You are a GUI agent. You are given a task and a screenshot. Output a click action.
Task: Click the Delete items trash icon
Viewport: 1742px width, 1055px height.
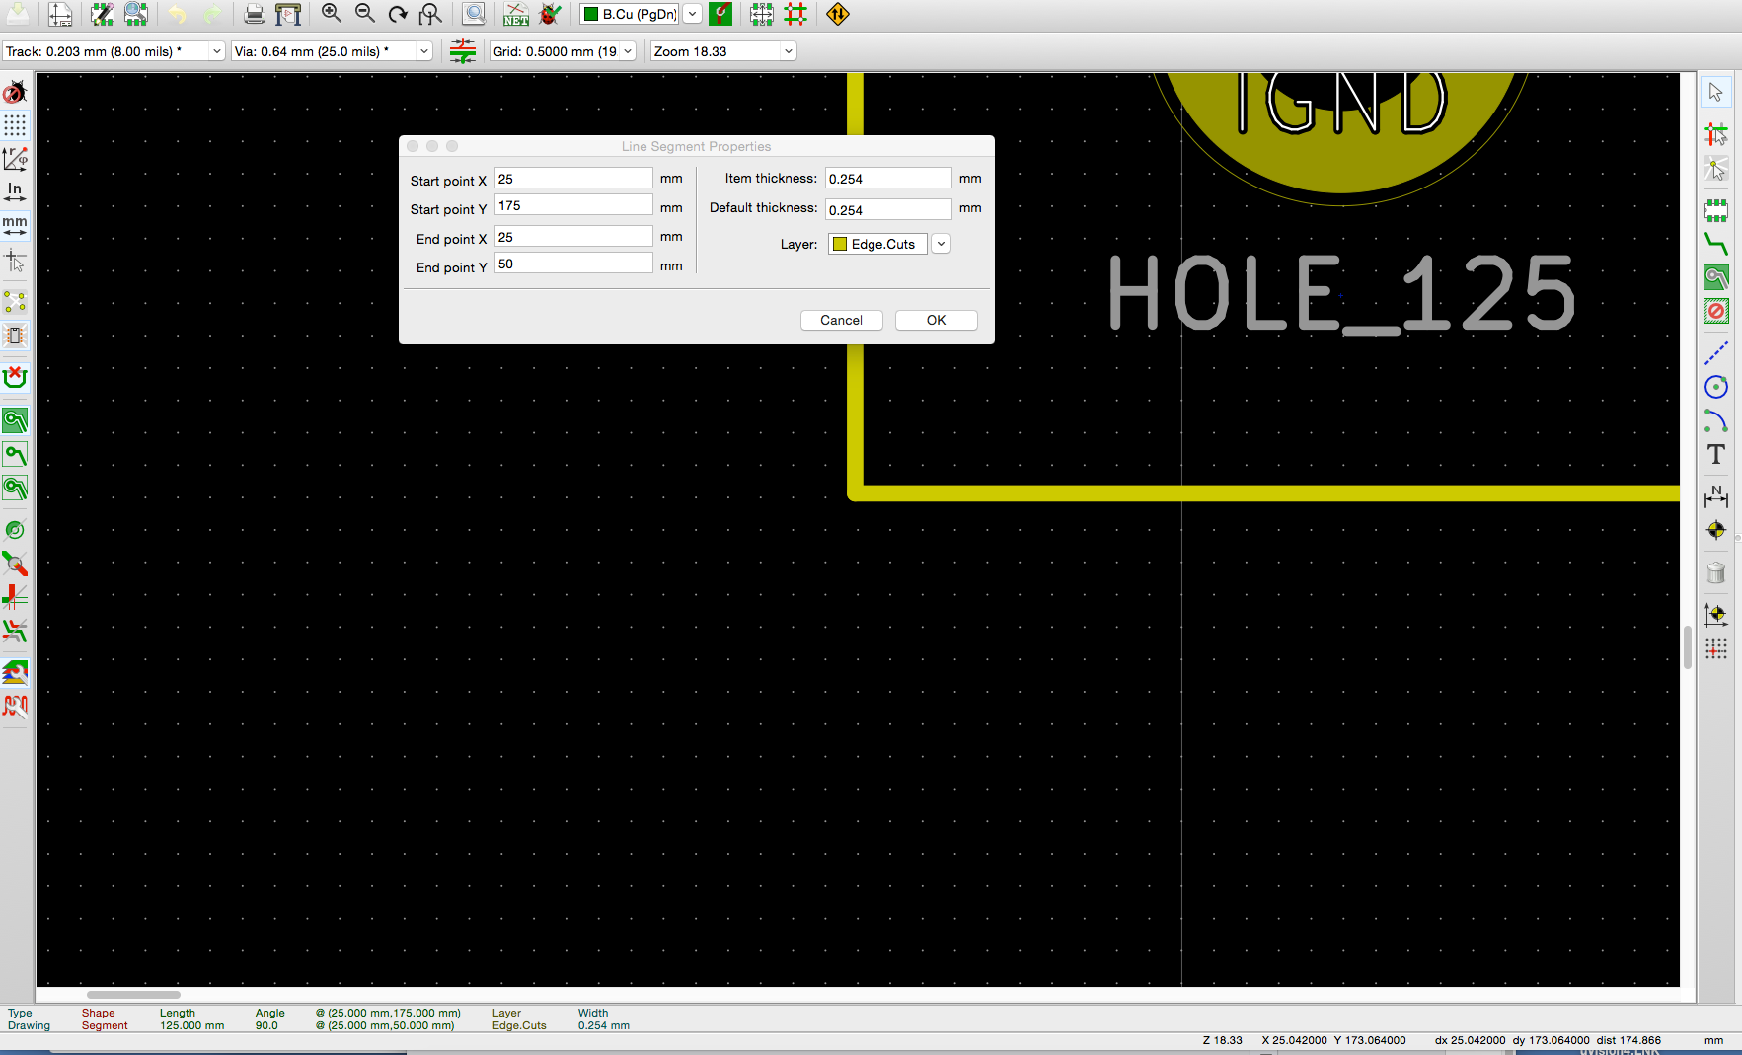1716,573
